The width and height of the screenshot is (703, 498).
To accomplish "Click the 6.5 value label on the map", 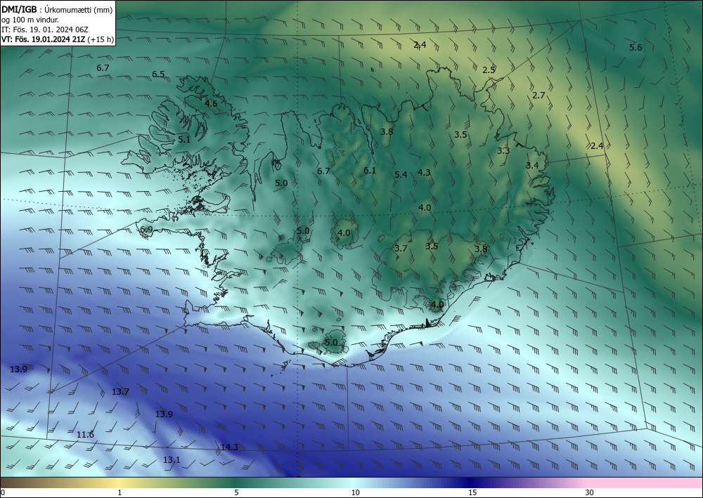I will point(158,74).
